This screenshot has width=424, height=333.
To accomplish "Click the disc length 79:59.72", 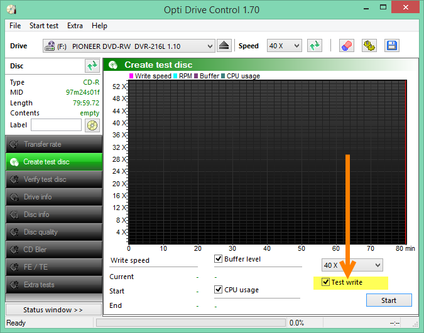I will [86, 103].
